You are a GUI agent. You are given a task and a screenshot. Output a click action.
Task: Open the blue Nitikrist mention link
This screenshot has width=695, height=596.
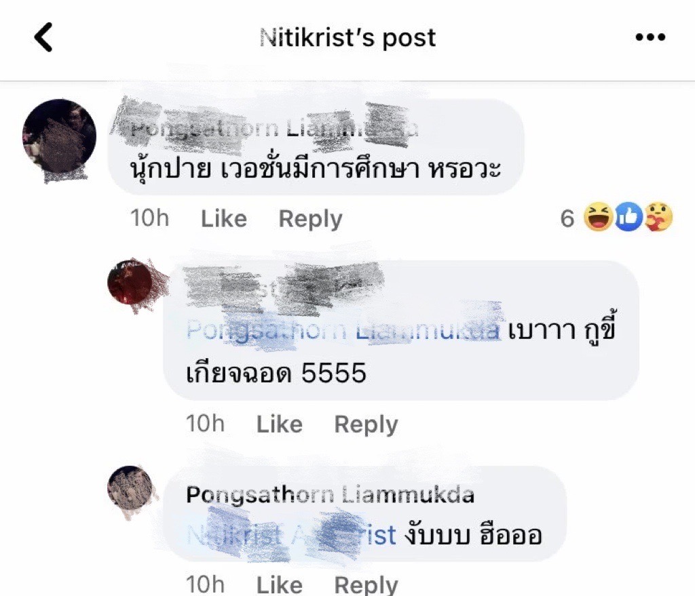(x=291, y=536)
